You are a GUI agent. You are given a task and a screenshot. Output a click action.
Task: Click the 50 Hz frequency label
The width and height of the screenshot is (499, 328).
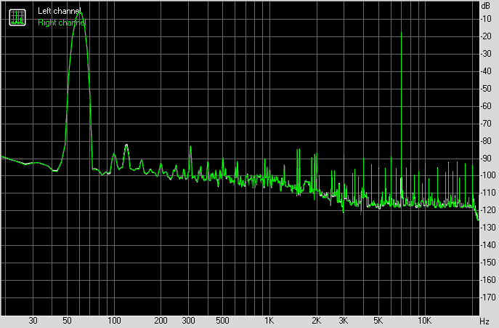point(67,321)
